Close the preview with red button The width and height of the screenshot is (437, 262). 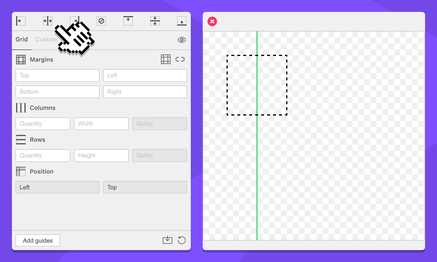(x=212, y=21)
